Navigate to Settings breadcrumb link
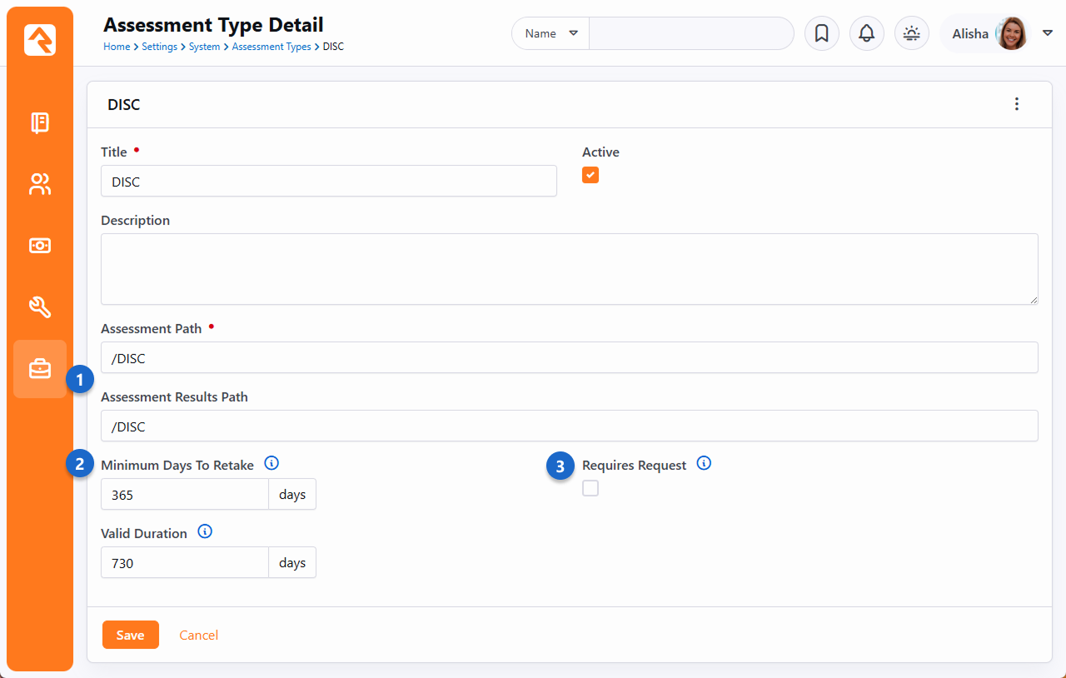Screen dimensions: 1066x678 tap(159, 47)
